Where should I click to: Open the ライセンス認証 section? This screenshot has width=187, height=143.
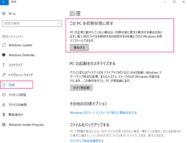[17, 95]
